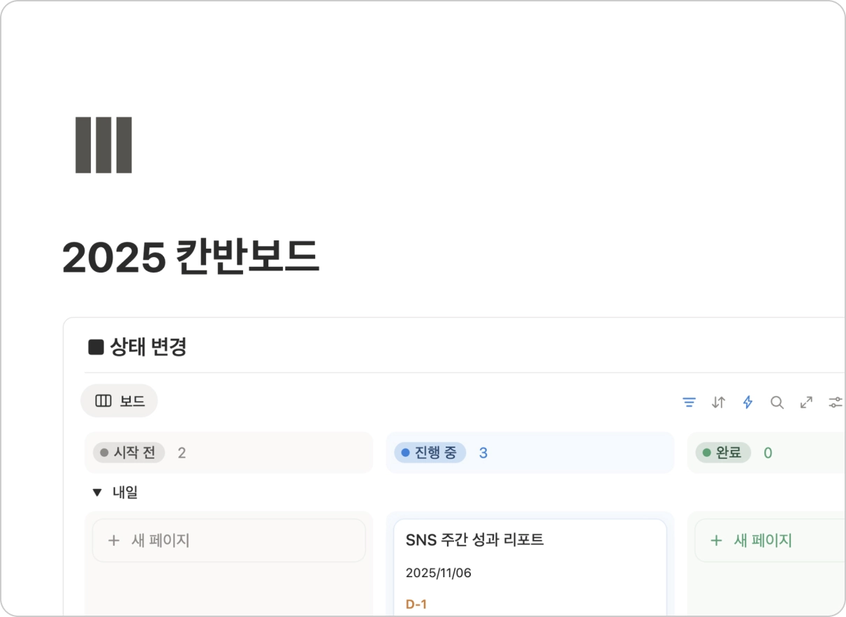
Task: Open the filter options icon
Action: coord(689,402)
